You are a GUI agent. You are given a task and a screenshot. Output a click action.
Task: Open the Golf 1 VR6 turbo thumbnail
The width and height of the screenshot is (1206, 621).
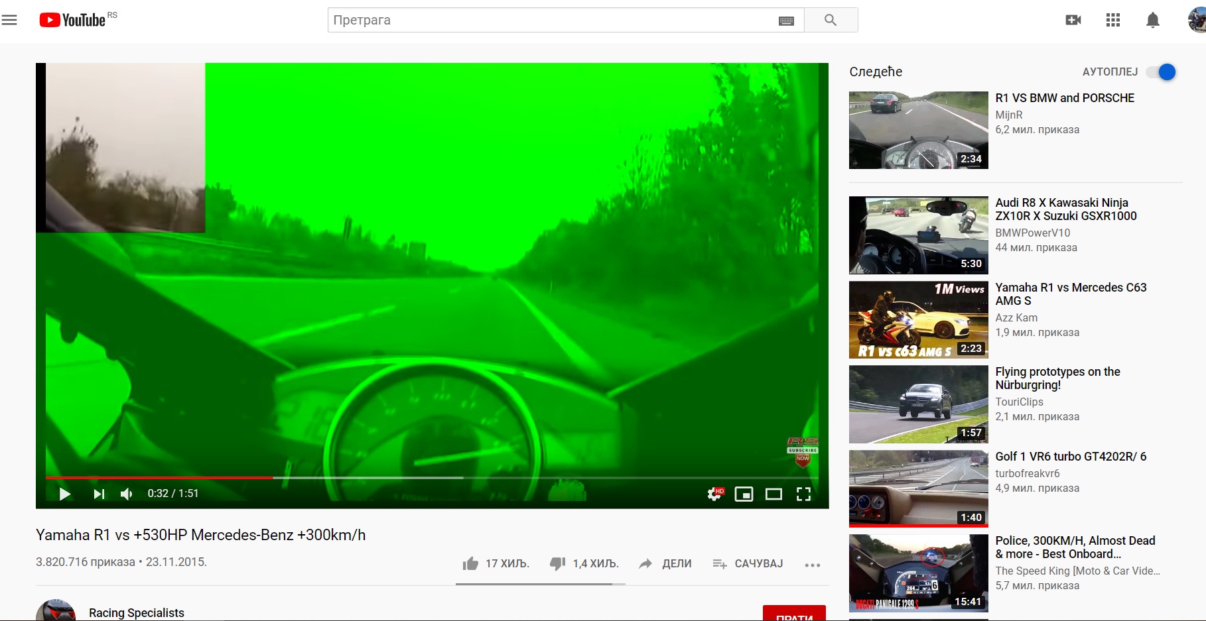click(918, 488)
